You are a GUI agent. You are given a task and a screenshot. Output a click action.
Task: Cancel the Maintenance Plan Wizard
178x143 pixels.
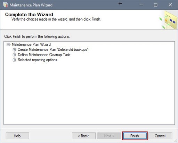tap(160, 136)
